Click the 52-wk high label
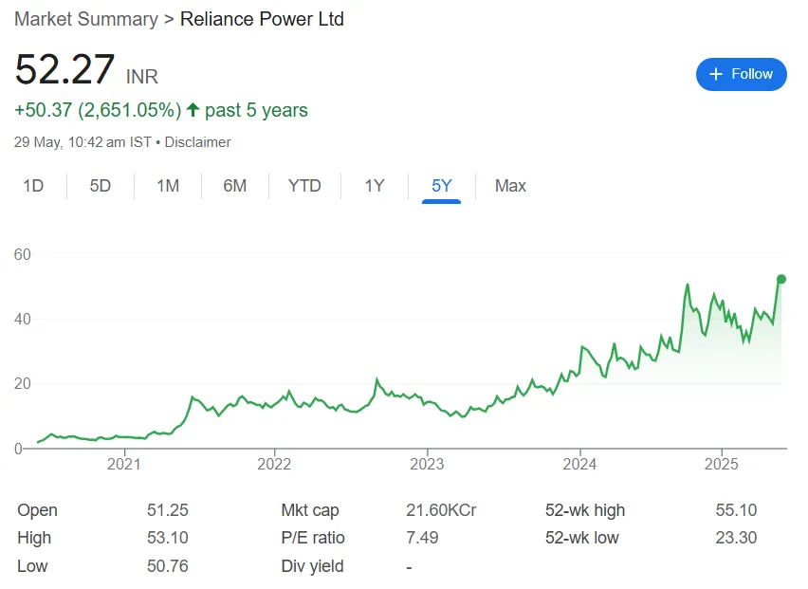808x589 pixels. 585,510
